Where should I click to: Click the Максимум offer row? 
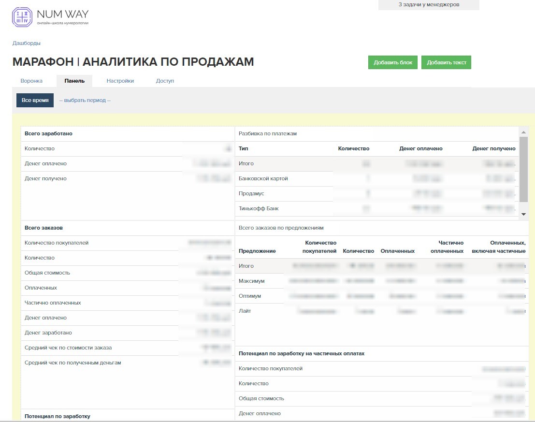pyautogui.click(x=251, y=281)
